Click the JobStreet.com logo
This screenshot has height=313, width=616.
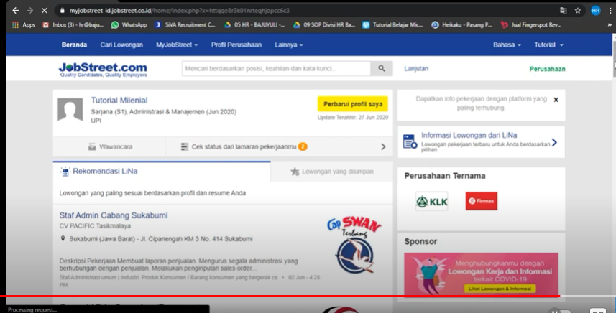tap(102, 69)
